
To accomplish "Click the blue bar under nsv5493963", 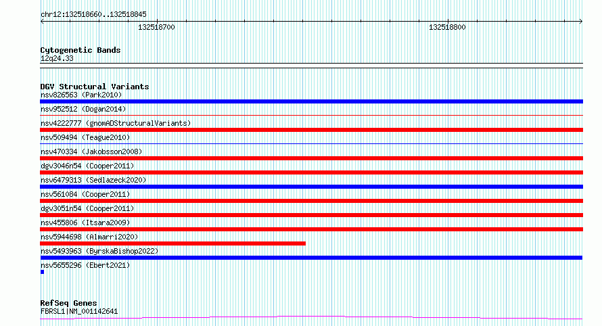I will pyautogui.click(x=311, y=258).
